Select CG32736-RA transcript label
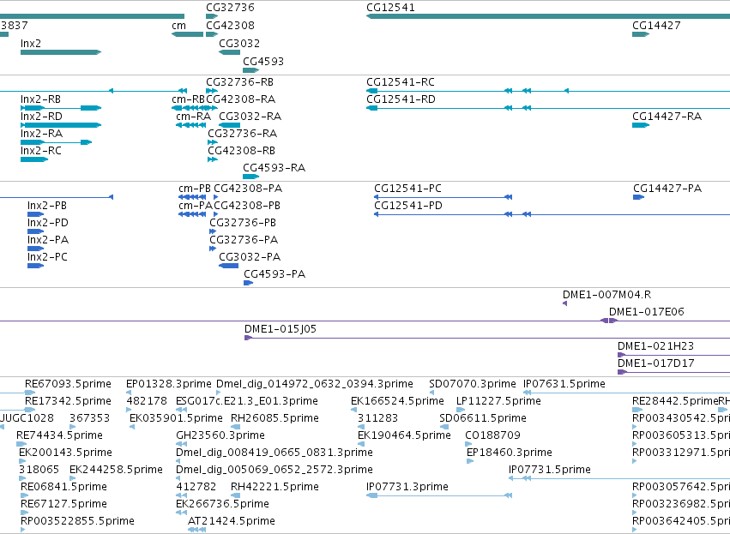 [x=242, y=134]
